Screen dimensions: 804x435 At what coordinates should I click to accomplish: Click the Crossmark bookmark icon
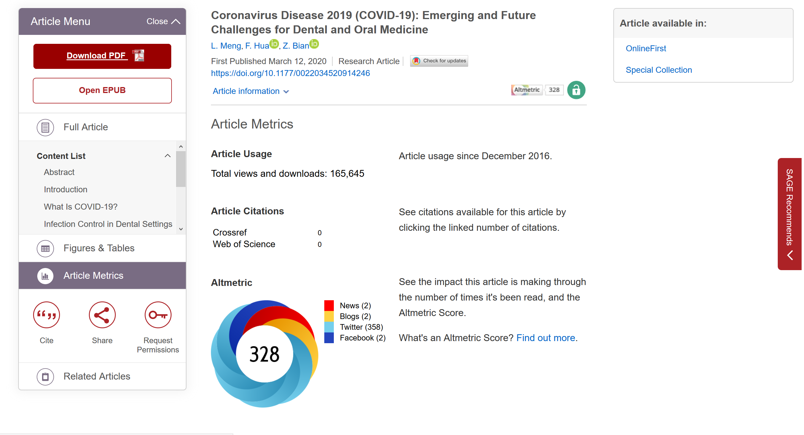click(x=416, y=61)
